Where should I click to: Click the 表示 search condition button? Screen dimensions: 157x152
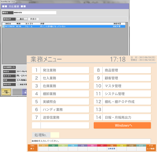[x=22, y=19]
